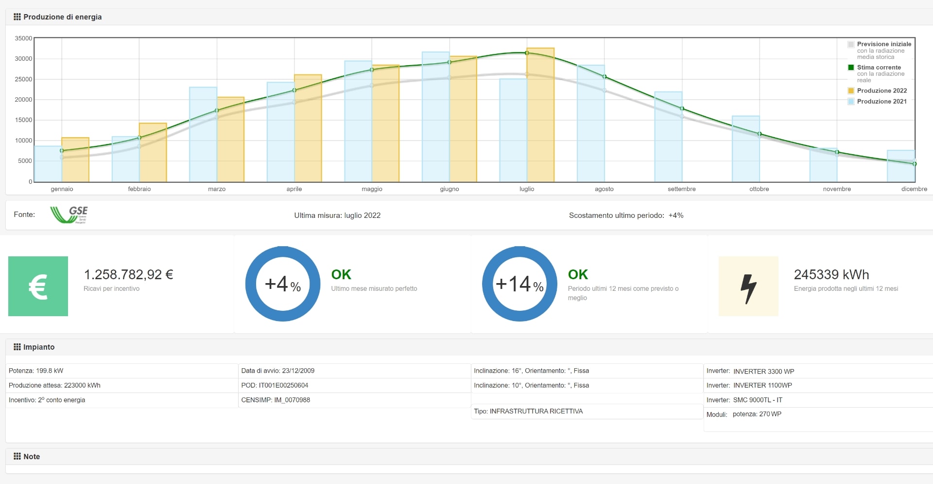Click the 1.258.782,92 € revenue value
Screen dimensions: 933x484
click(x=128, y=274)
